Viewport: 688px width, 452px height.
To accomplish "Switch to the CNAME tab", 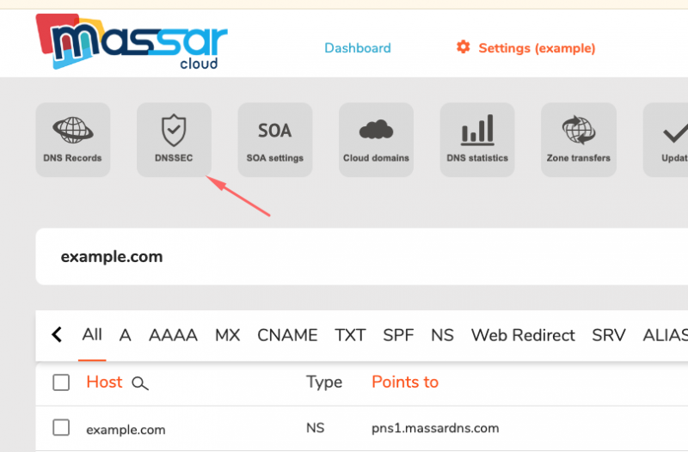I will 287,335.
